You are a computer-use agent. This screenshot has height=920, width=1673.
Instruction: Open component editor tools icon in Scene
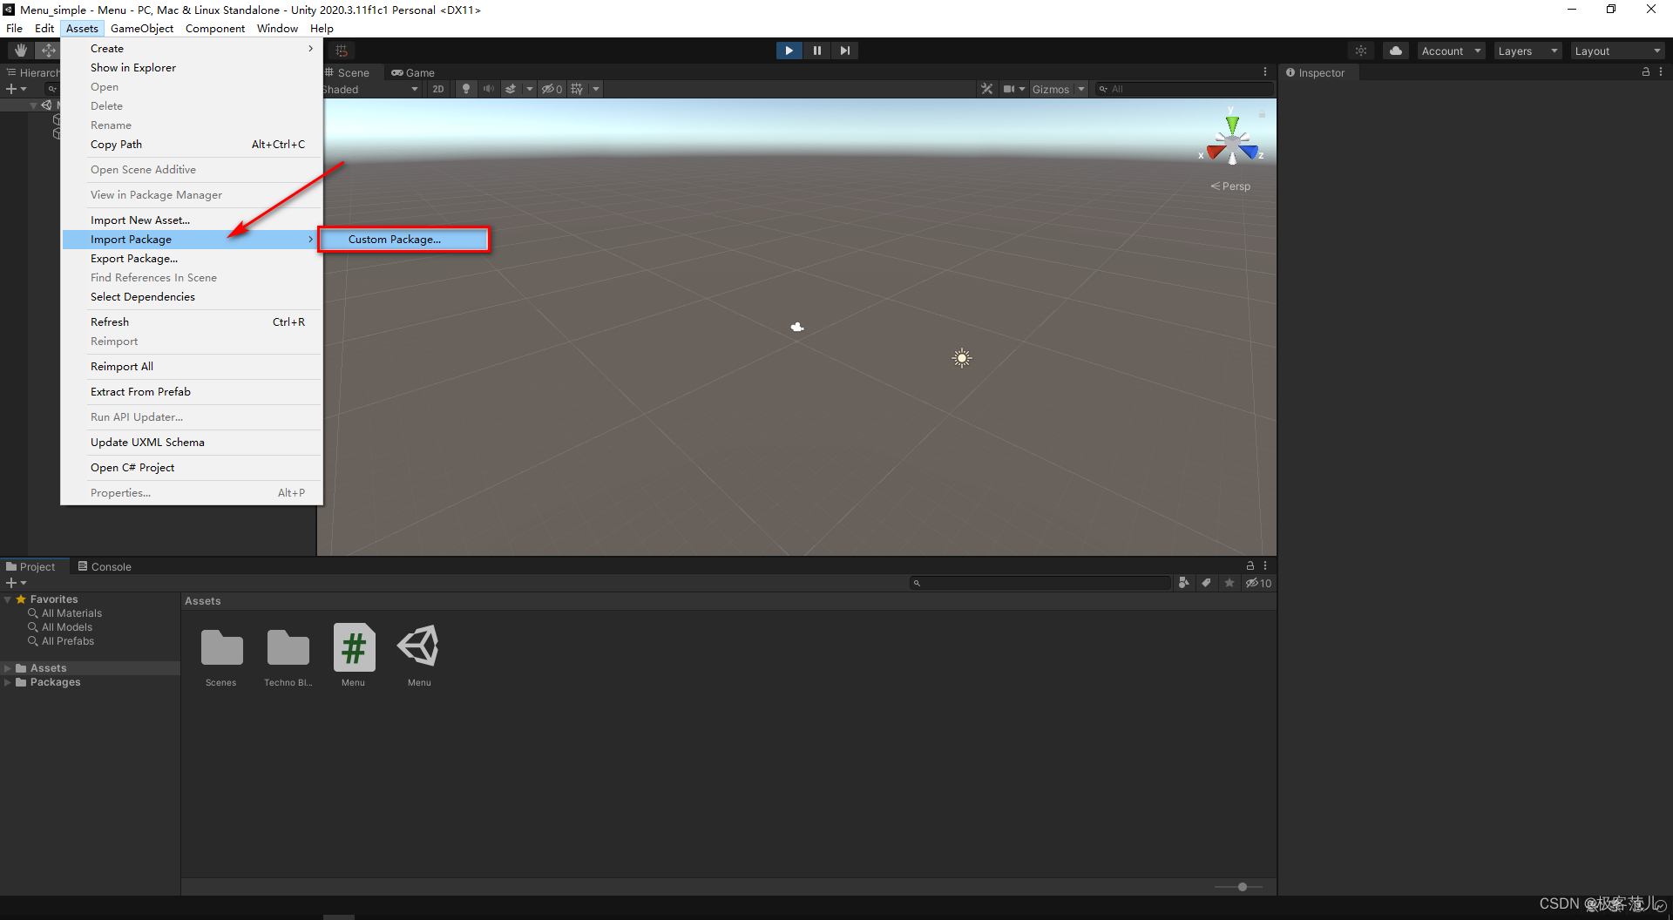coord(986,89)
